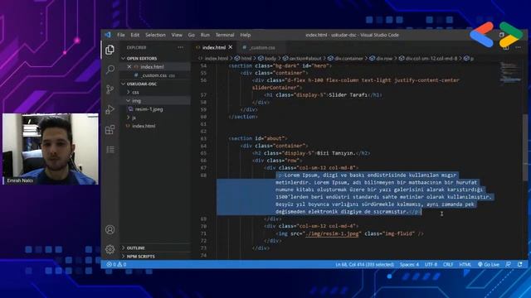Open the Explorer view in activity bar
The height and width of the screenshot is (298, 531).
pyautogui.click(x=110, y=50)
